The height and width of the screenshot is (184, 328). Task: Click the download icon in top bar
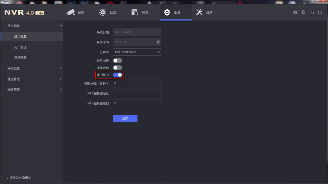pyautogui.click(x=312, y=12)
